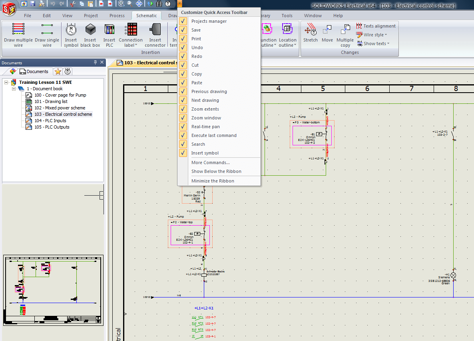Open 100 - Cover page for Pump
474x341 pixels.
coord(60,95)
